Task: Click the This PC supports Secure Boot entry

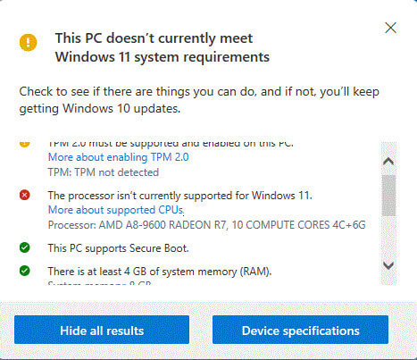Action: 119,248
